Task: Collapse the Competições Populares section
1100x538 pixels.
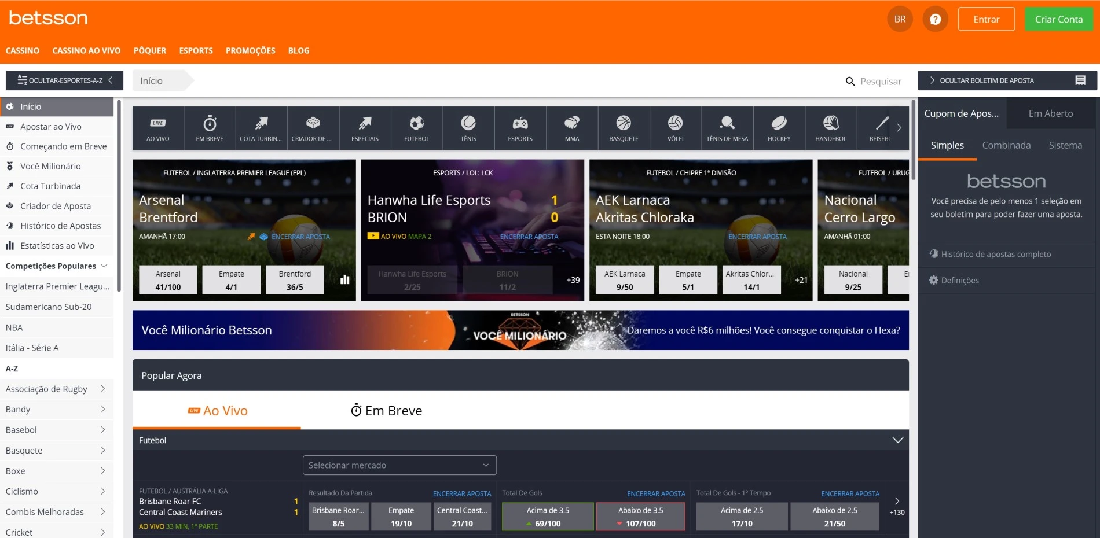Action: [104, 266]
